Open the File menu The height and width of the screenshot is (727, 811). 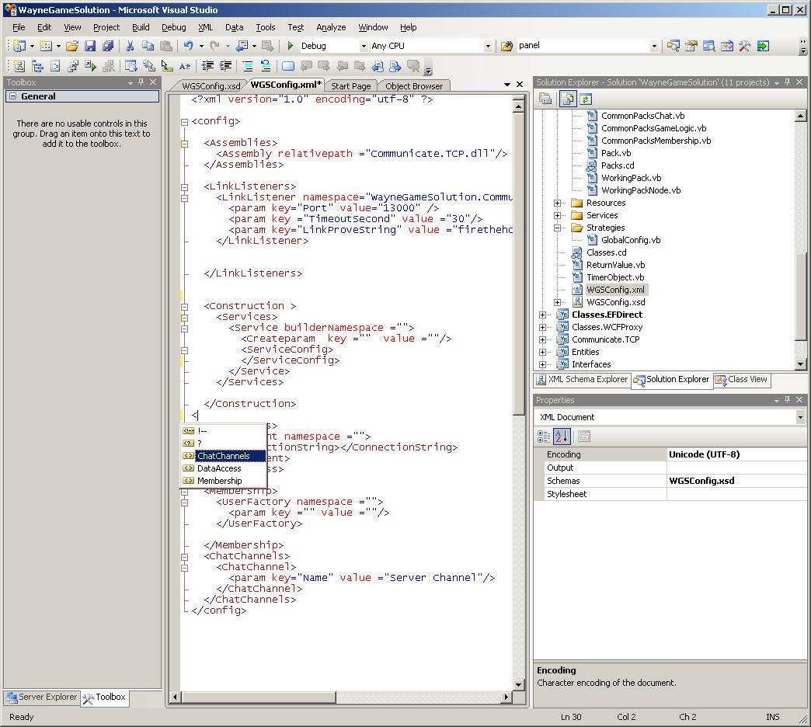[x=19, y=27]
